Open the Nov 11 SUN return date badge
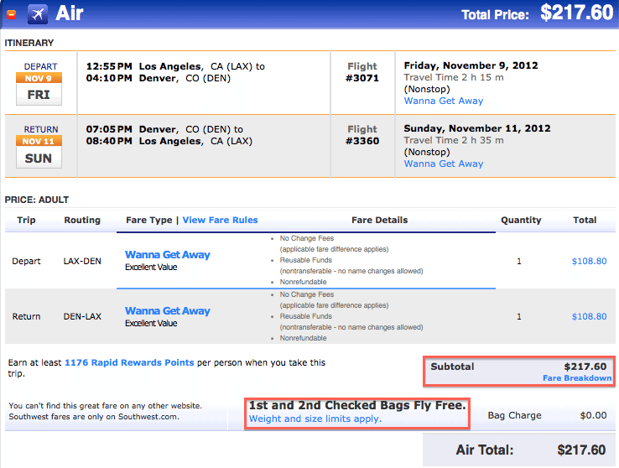Screen dimensions: 619x468 coord(39,152)
